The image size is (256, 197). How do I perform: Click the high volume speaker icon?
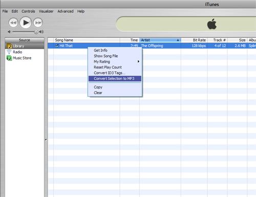[x=41, y=32]
